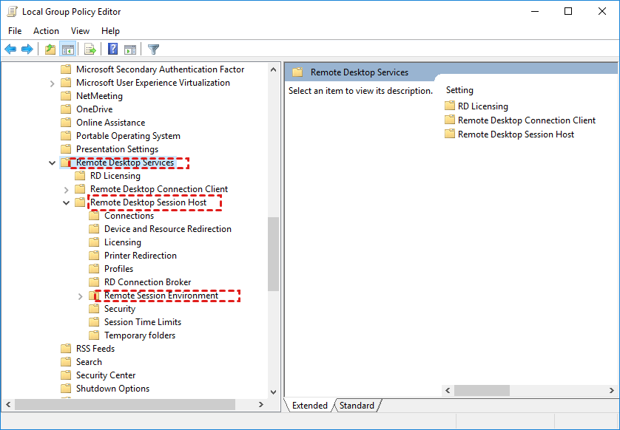Screen dimensions: 620x430
Task: Click the folder icon next to Profiles
Action: [x=94, y=268]
